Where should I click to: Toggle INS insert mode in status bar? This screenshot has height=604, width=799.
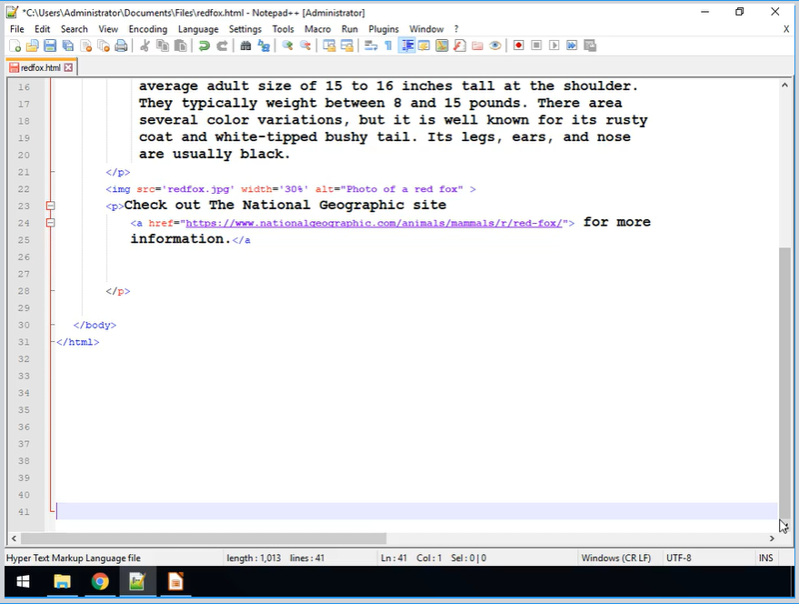click(x=766, y=559)
